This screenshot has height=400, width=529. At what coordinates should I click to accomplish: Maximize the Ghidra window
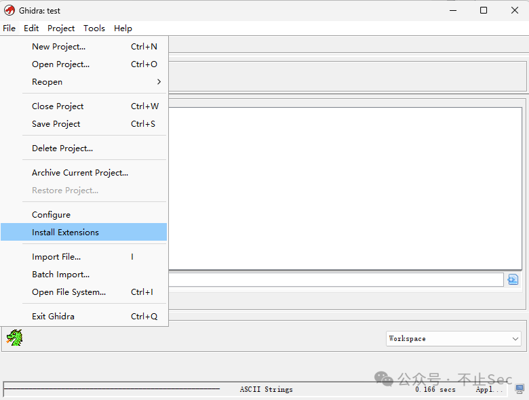click(x=484, y=10)
